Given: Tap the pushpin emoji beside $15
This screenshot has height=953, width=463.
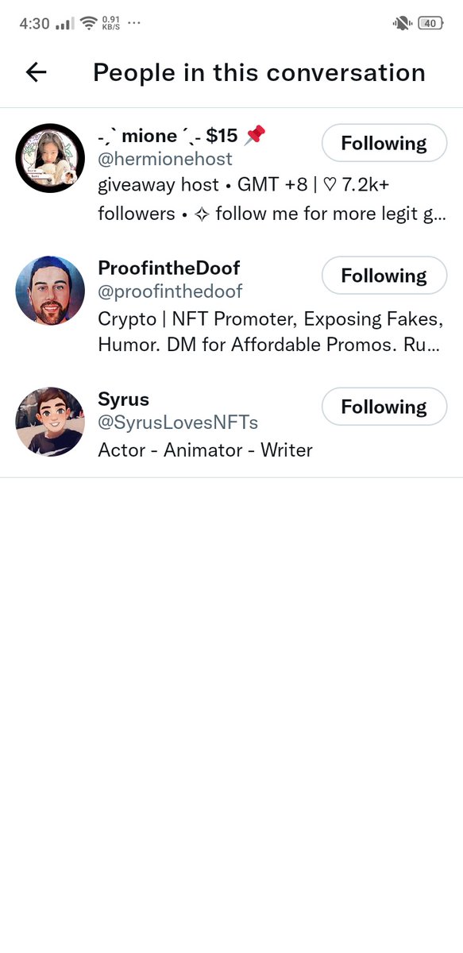Looking at the screenshot, I should pos(255,136).
